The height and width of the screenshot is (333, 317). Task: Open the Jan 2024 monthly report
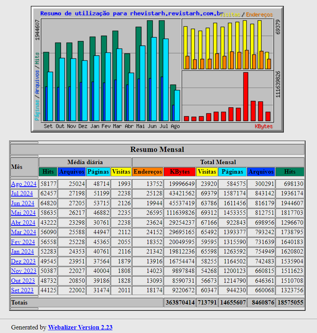coord(23,252)
